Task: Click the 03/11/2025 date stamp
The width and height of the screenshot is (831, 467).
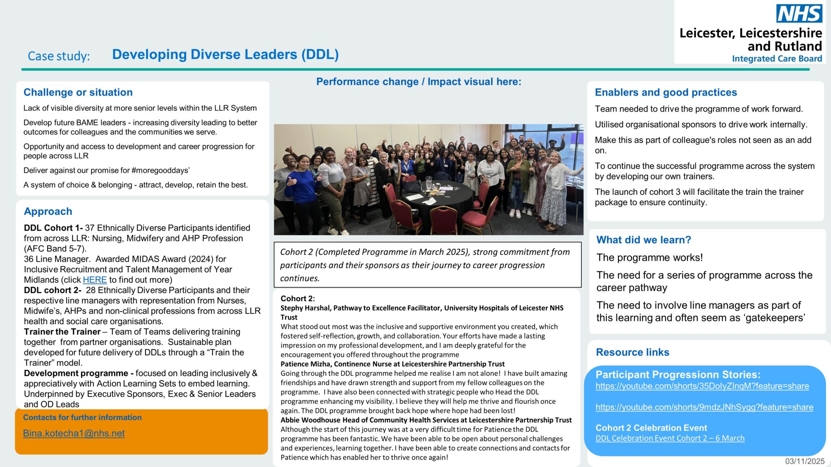Action: 805,461
